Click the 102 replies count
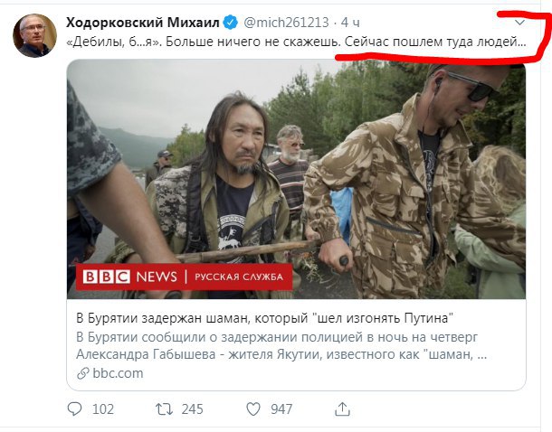The height and width of the screenshot is (432, 552). pyautogui.click(x=103, y=409)
